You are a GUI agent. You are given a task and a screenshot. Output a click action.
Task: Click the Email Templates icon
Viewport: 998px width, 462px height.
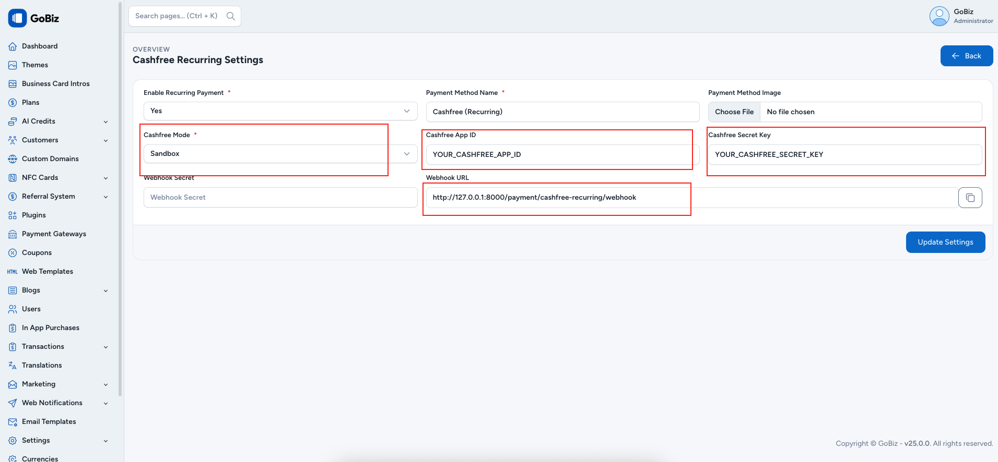point(13,422)
